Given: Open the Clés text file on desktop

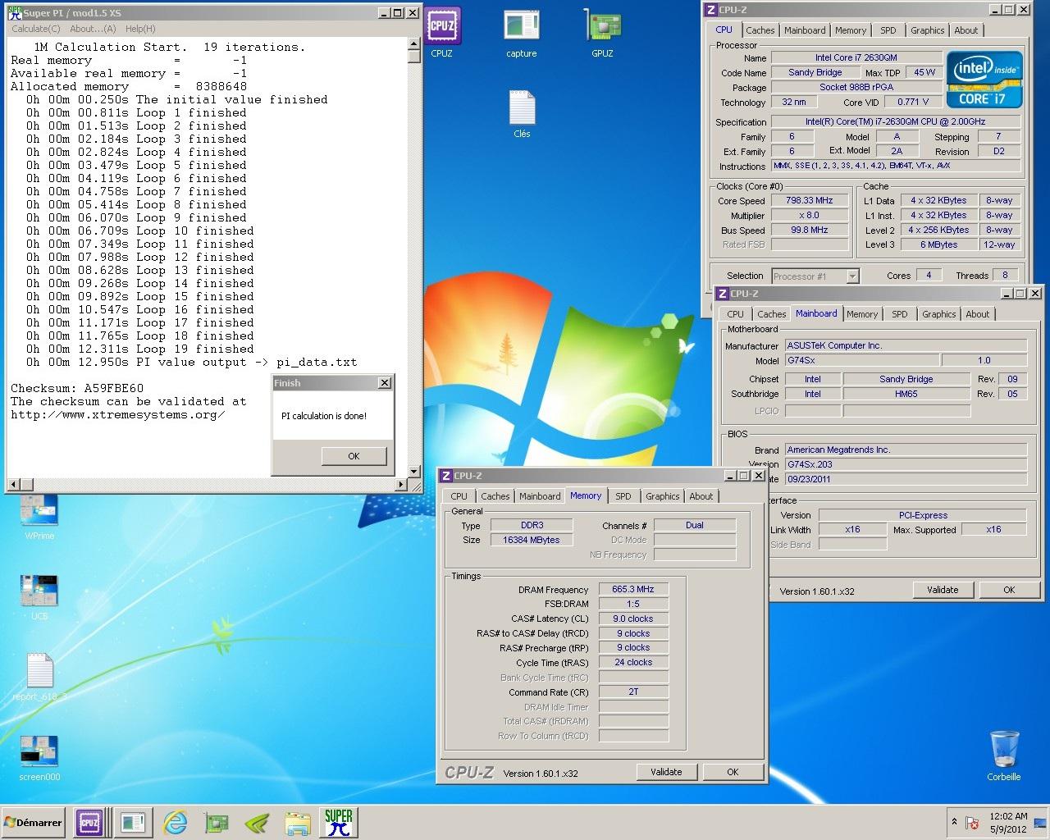Looking at the screenshot, I should coord(522,114).
